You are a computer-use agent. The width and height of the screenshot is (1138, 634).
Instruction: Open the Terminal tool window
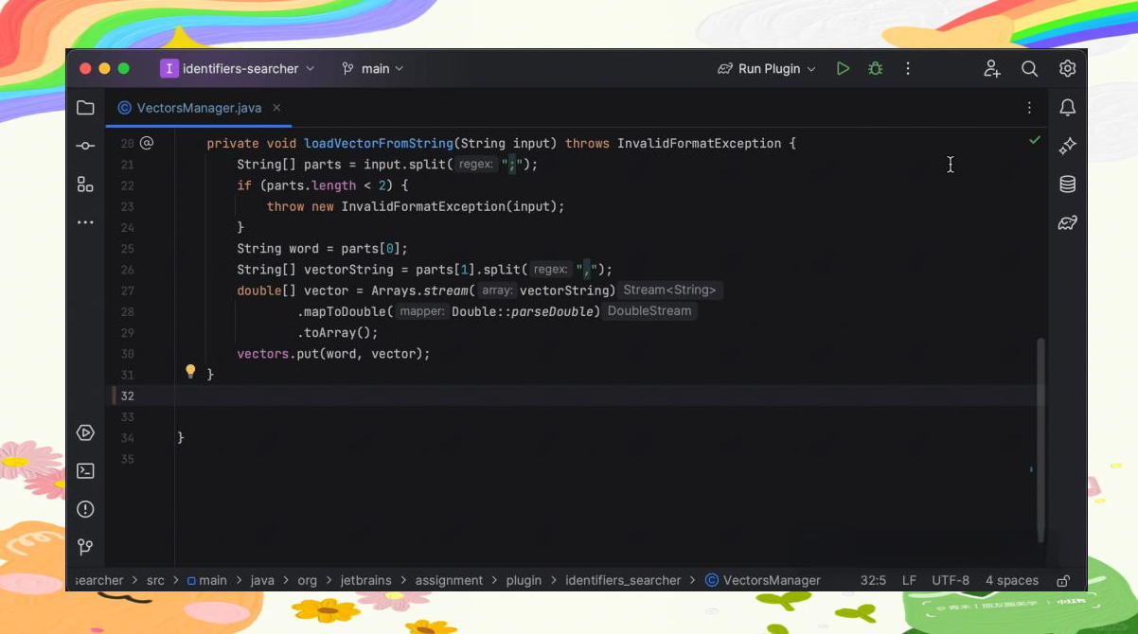pos(85,471)
